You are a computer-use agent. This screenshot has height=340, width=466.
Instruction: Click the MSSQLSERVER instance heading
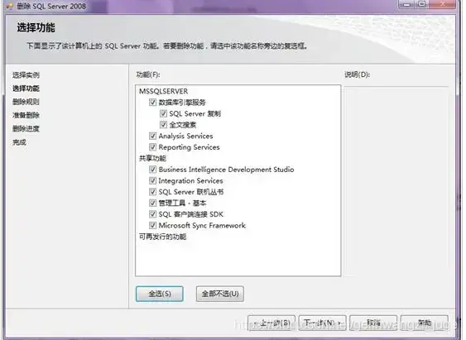(163, 91)
